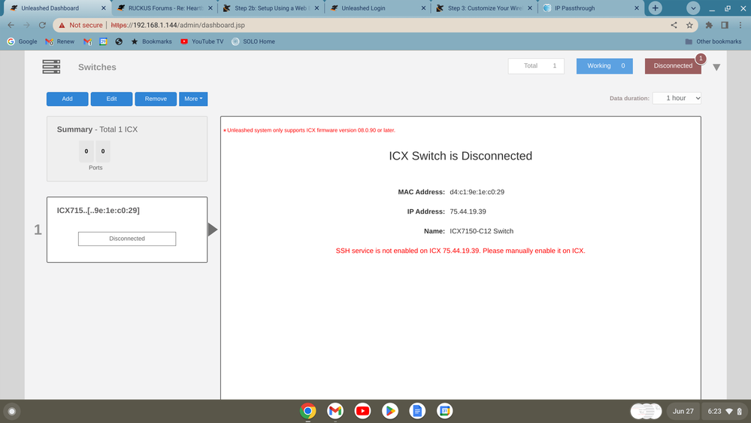
Task: Collapse the Switches panel arrow at top right
Action: 716,67
